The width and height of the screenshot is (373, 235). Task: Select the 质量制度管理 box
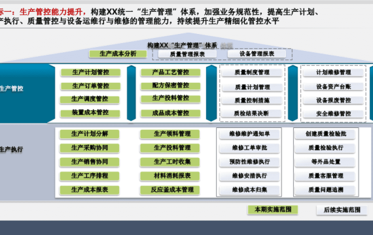pyautogui.click(x=252, y=72)
